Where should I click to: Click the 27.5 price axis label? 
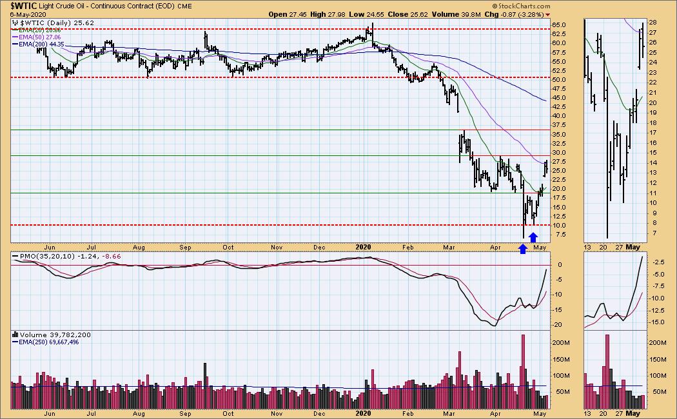559,161
